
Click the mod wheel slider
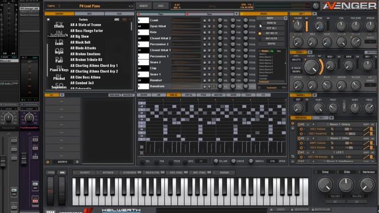coord(62,191)
